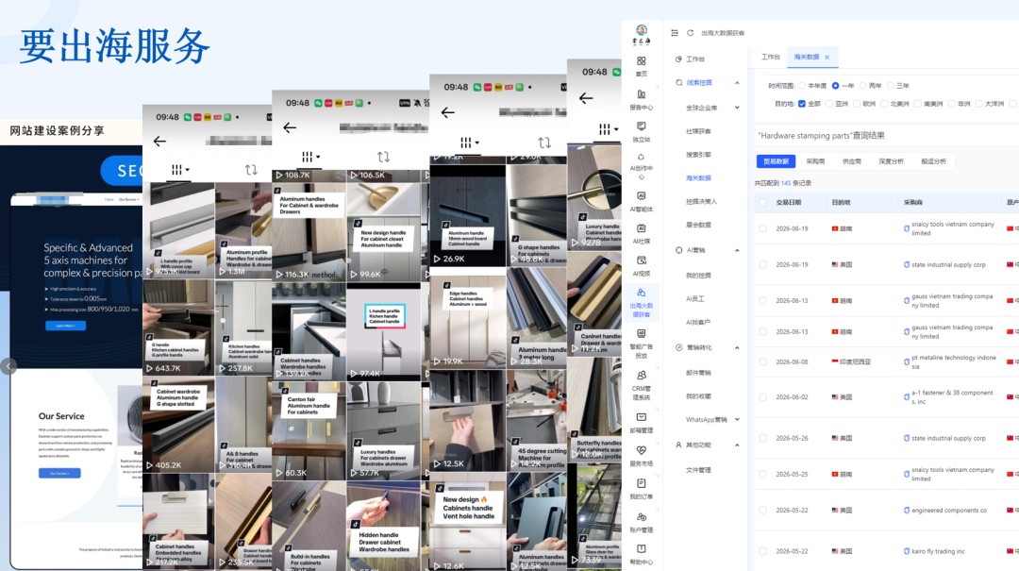
Task: Open New design Cabinets handle video
Action: (x=467, y=522)
